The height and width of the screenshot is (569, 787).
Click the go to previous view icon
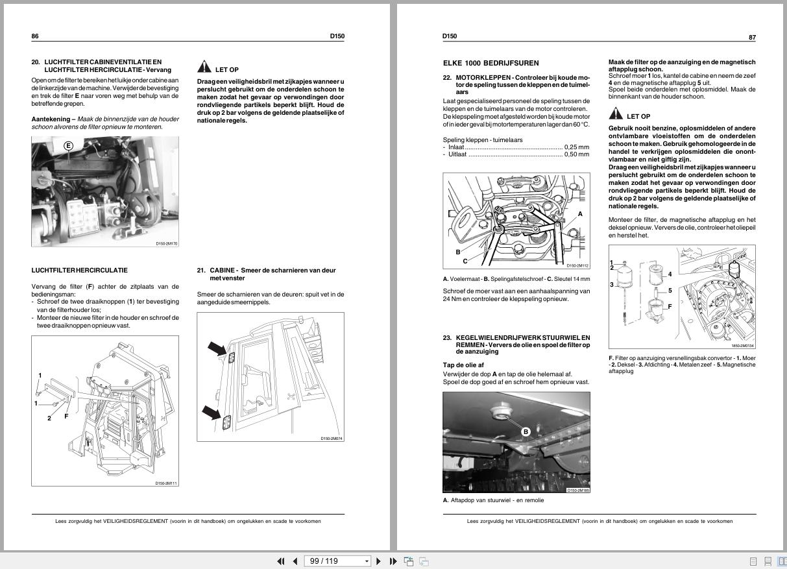tap(409, 561)
